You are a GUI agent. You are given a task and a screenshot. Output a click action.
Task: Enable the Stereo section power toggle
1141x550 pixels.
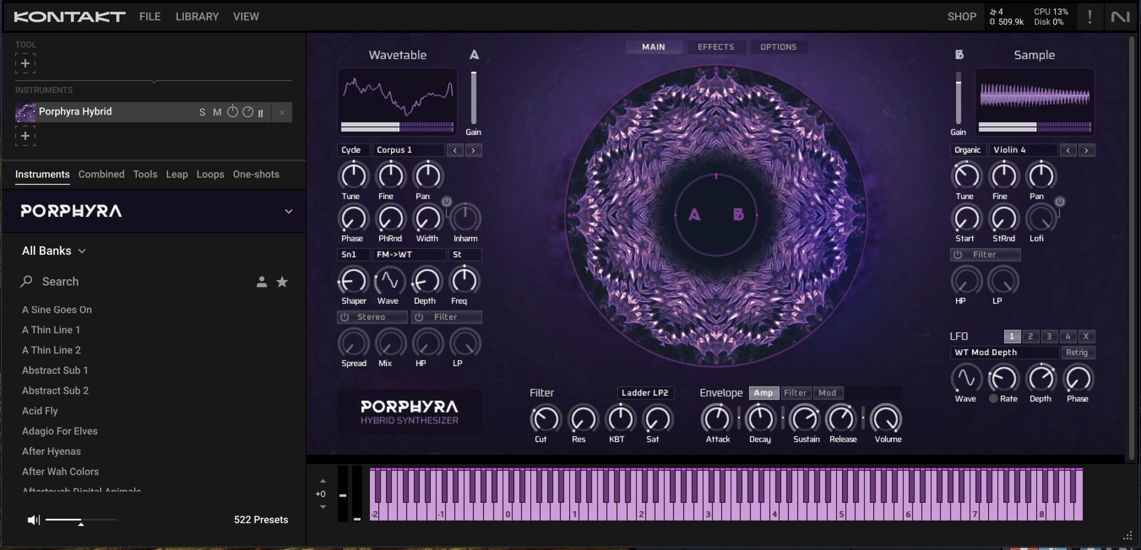345,317
